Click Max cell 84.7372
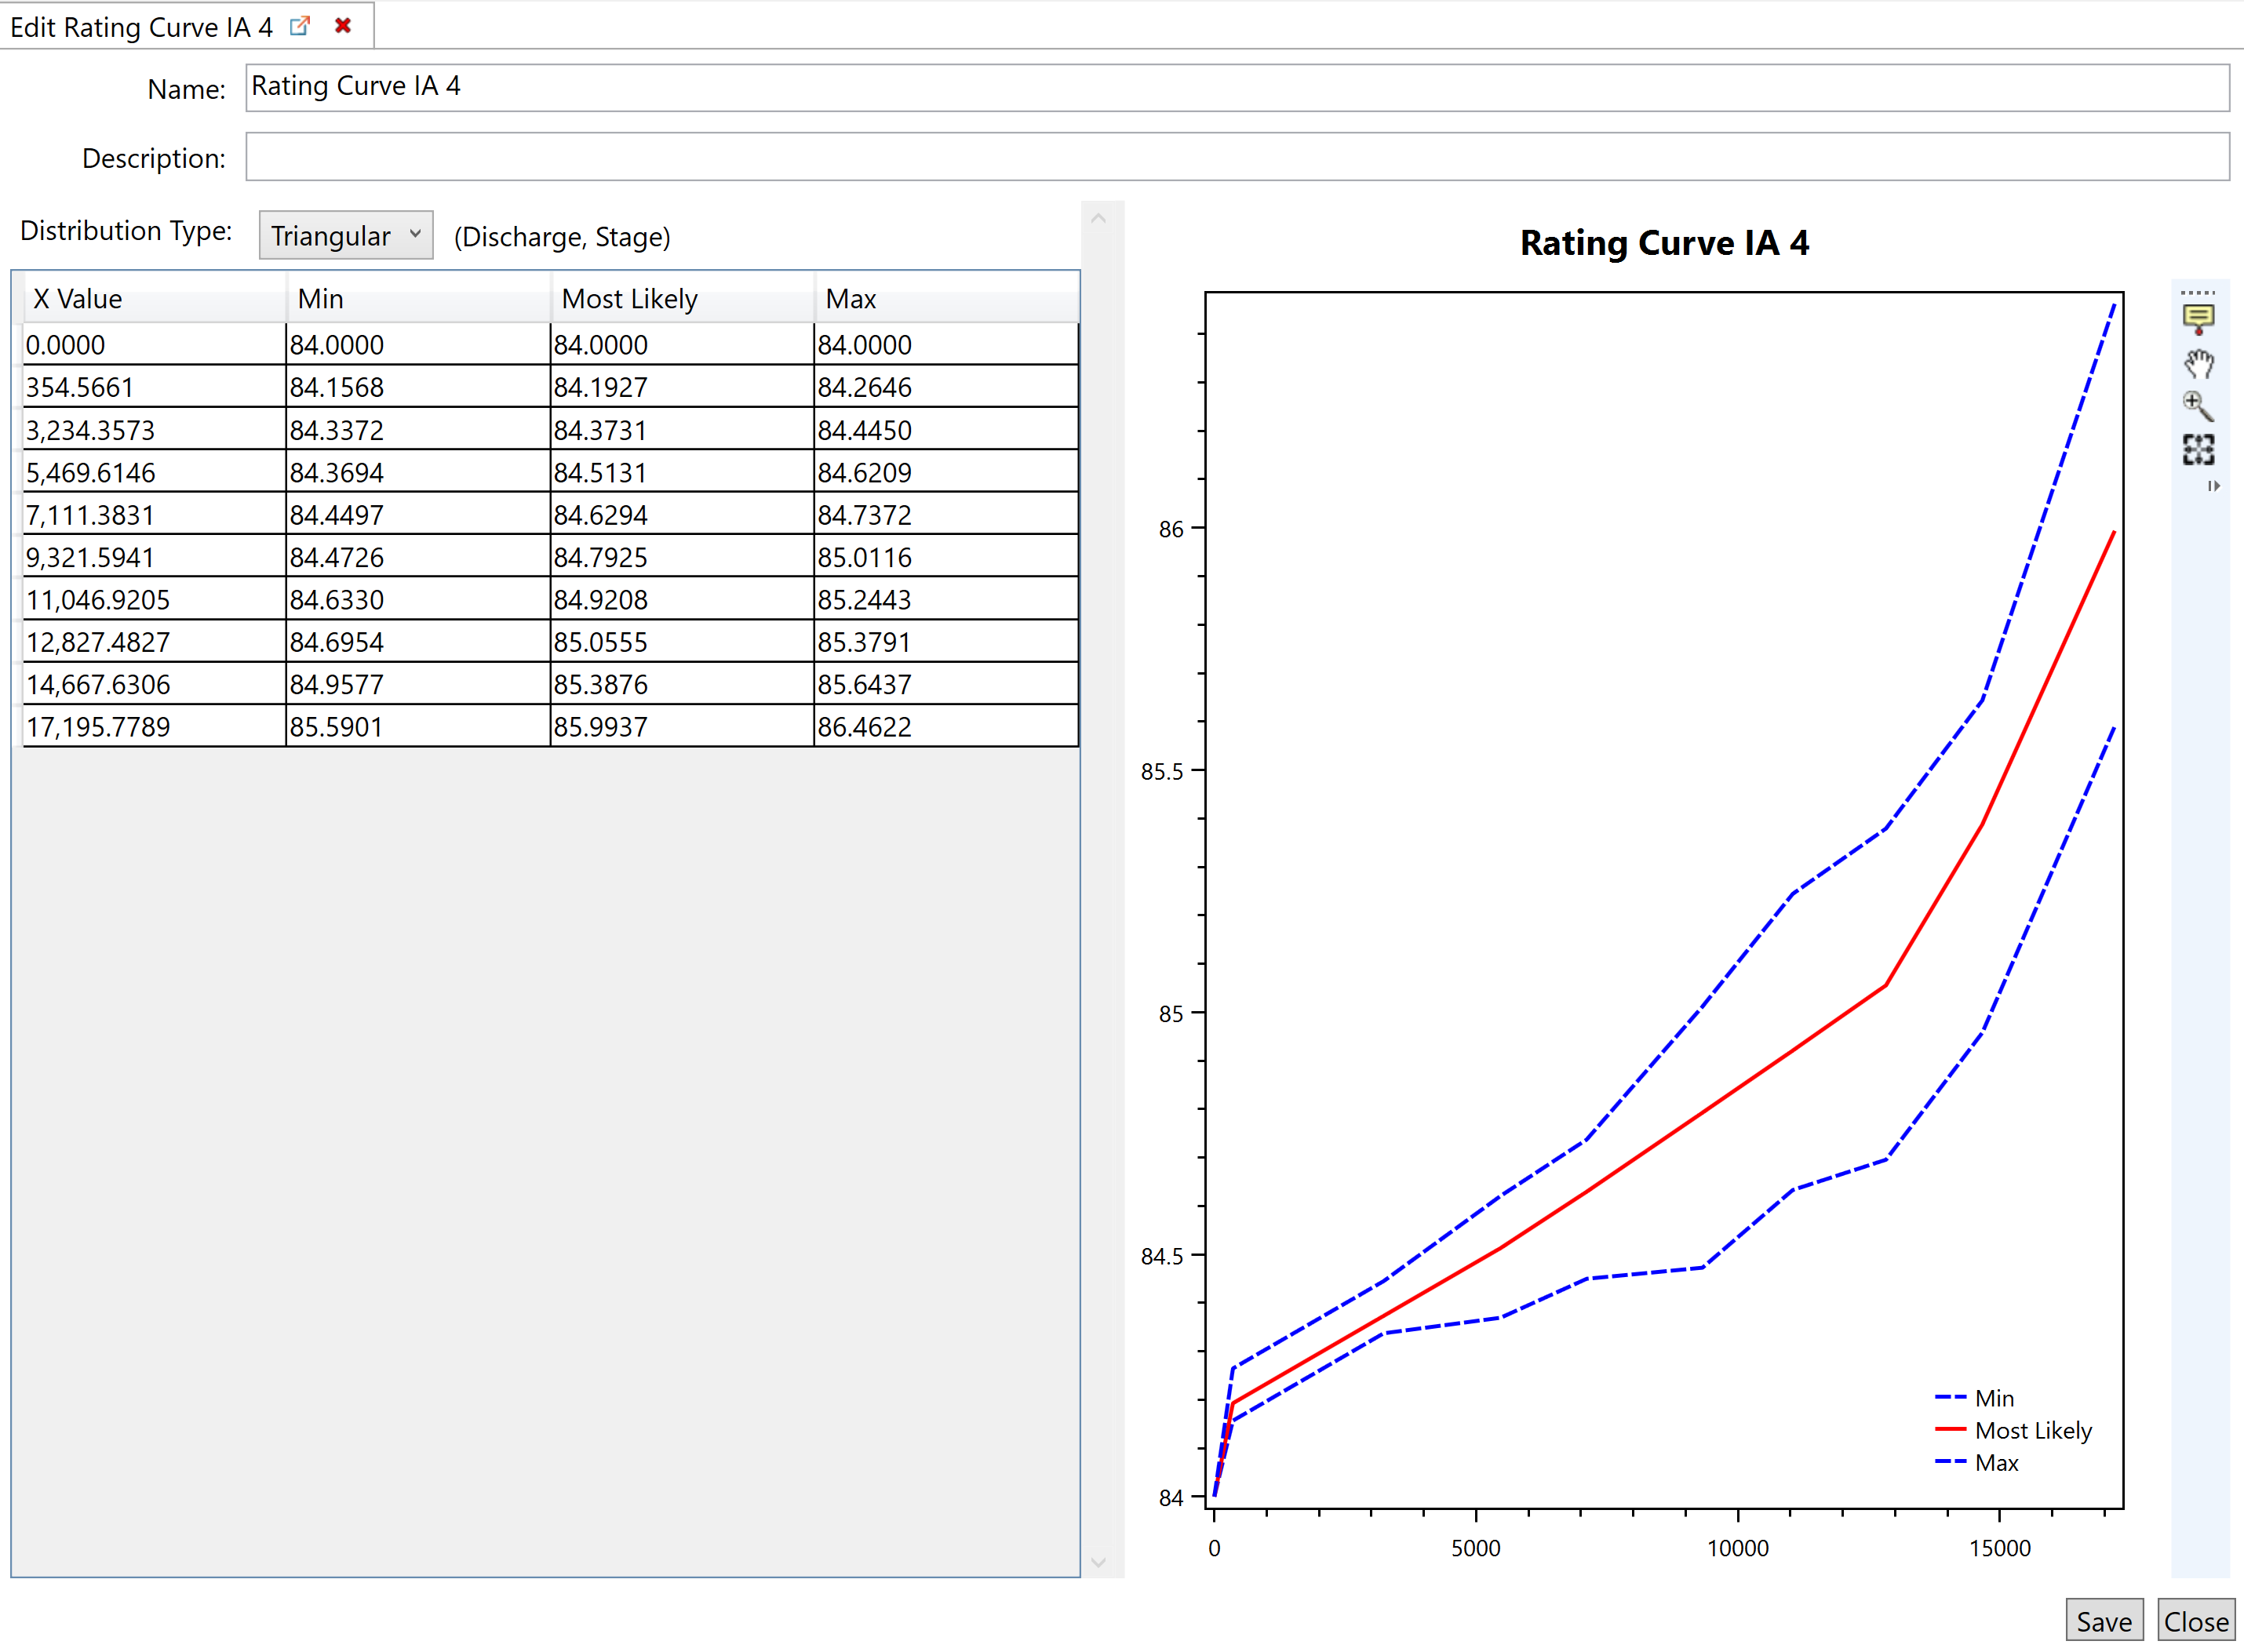The height and width of the screenshot is (1652, 2244). [x=946, y=515]
